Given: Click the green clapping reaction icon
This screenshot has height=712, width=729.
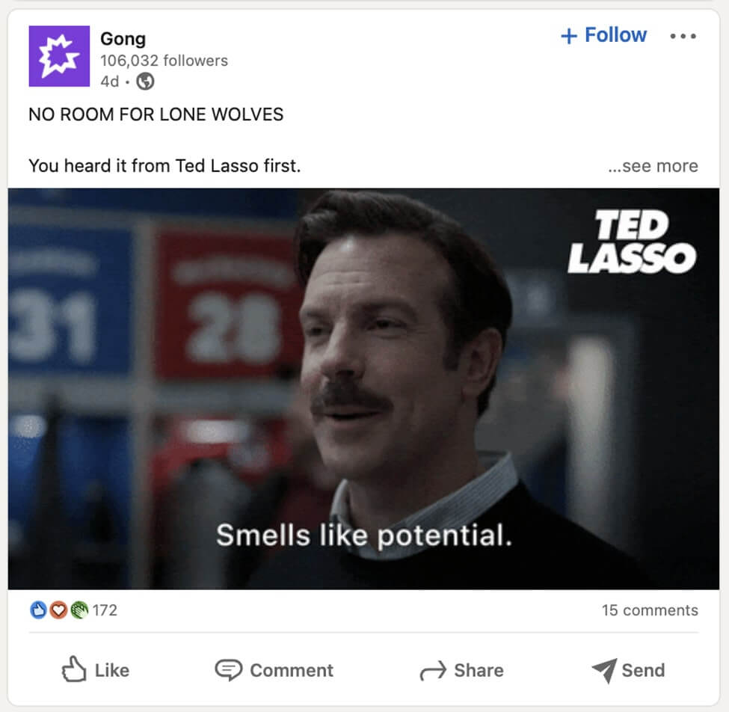Looking at the screenshot, I should [x=79, y=610].
